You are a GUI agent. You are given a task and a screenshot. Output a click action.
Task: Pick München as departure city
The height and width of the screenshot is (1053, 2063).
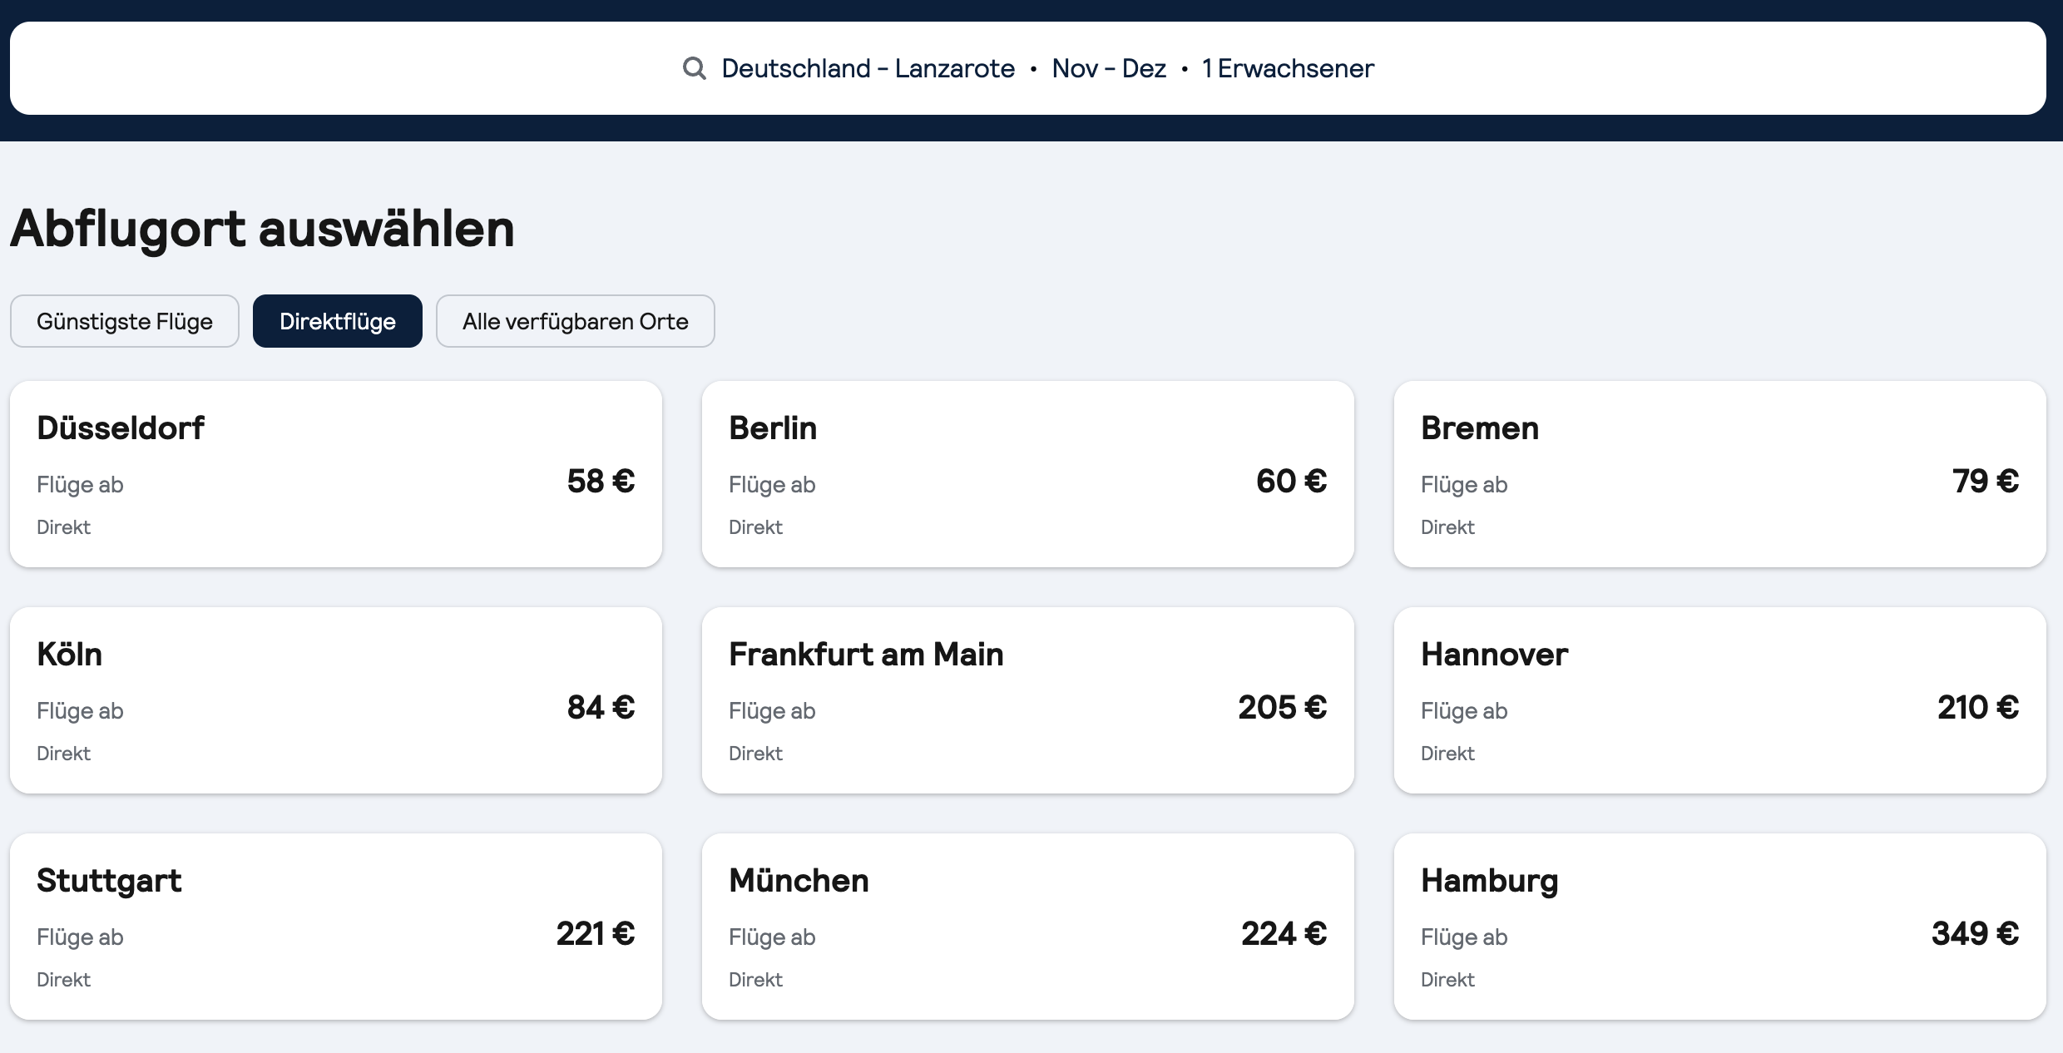click(1027, 927)
